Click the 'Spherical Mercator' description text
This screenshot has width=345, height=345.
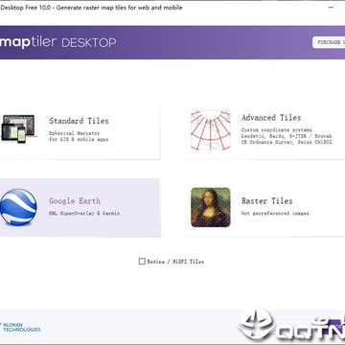point(75,133)
